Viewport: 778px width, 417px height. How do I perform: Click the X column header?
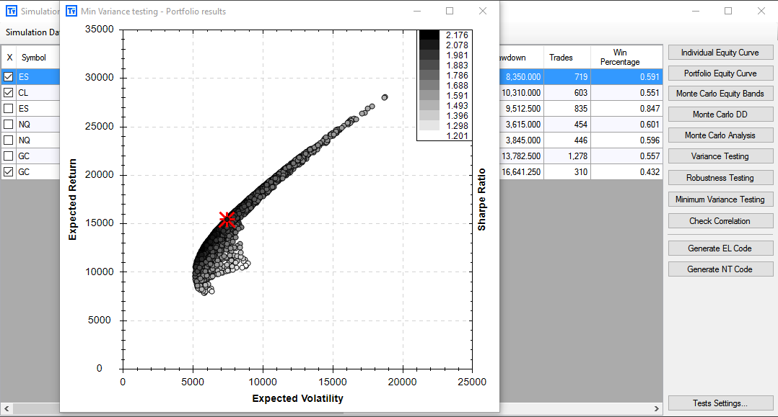9,58
